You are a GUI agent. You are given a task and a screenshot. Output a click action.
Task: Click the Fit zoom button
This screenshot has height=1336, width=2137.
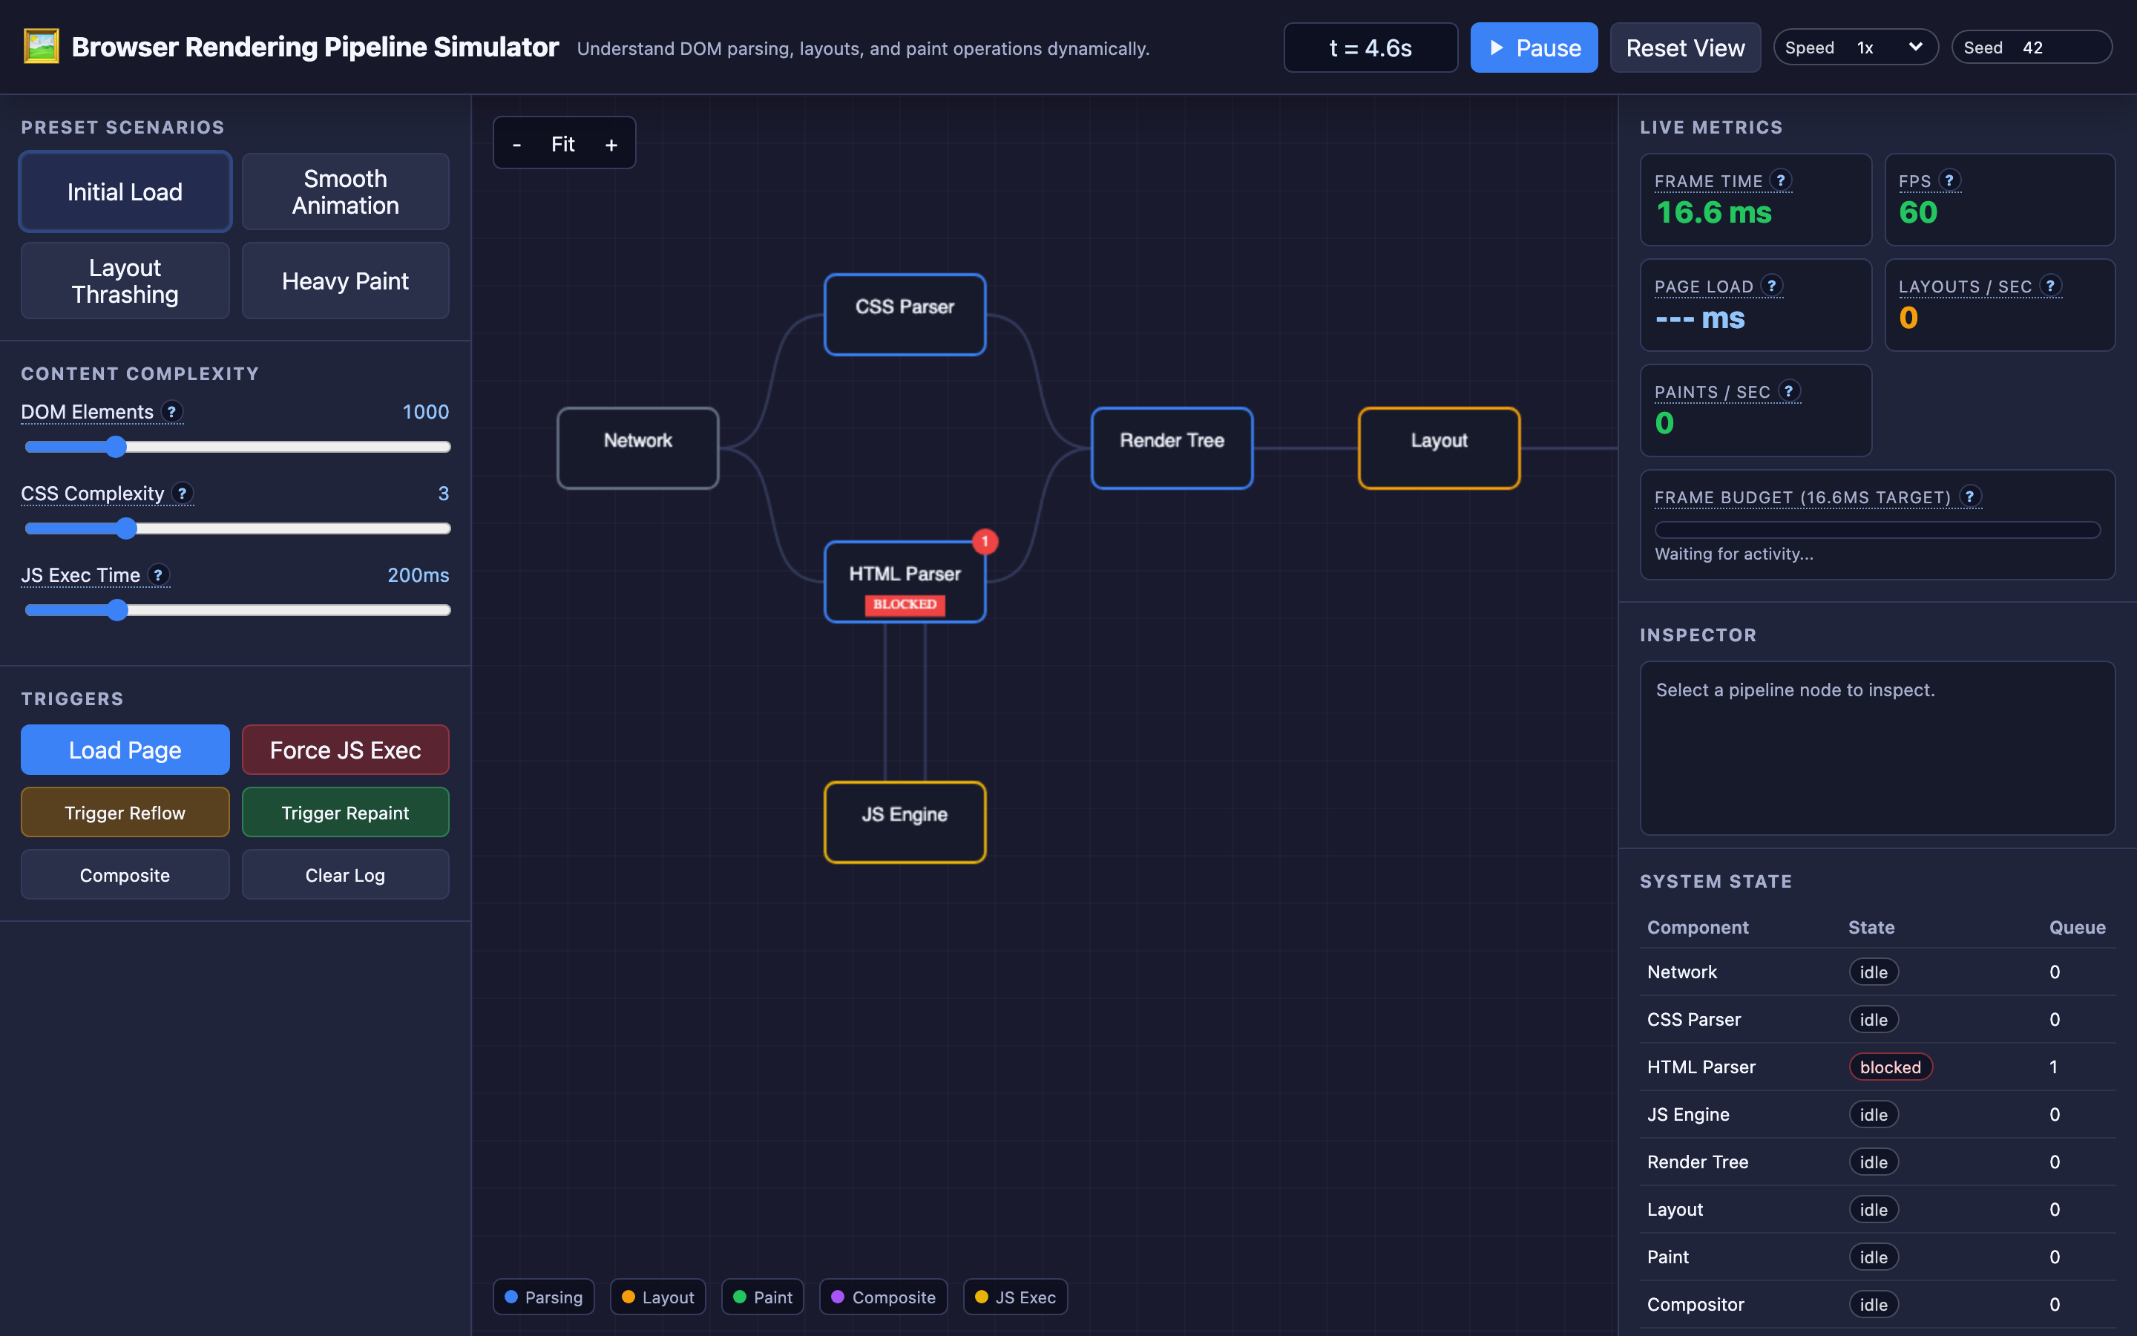point(562,144)
